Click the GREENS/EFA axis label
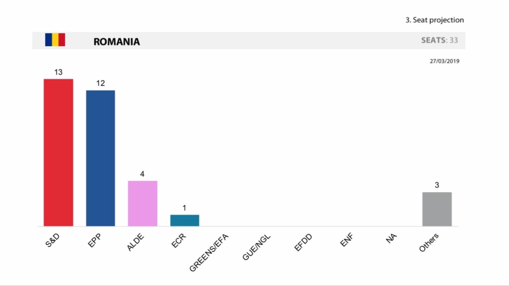The image size is (509, 286). click(209, 253)
